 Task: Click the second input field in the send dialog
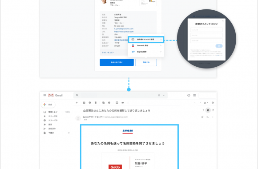(x=206, y=35)
